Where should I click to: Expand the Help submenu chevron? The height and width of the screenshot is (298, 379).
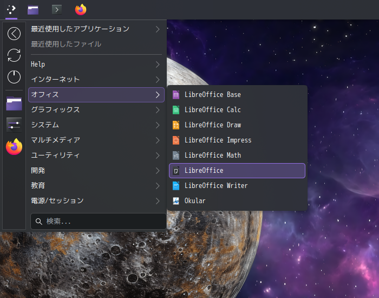point(158,64)
